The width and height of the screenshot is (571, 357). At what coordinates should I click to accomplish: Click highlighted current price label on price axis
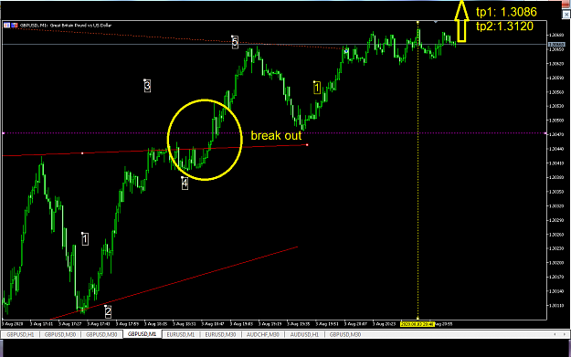click(x=556, y=45)
